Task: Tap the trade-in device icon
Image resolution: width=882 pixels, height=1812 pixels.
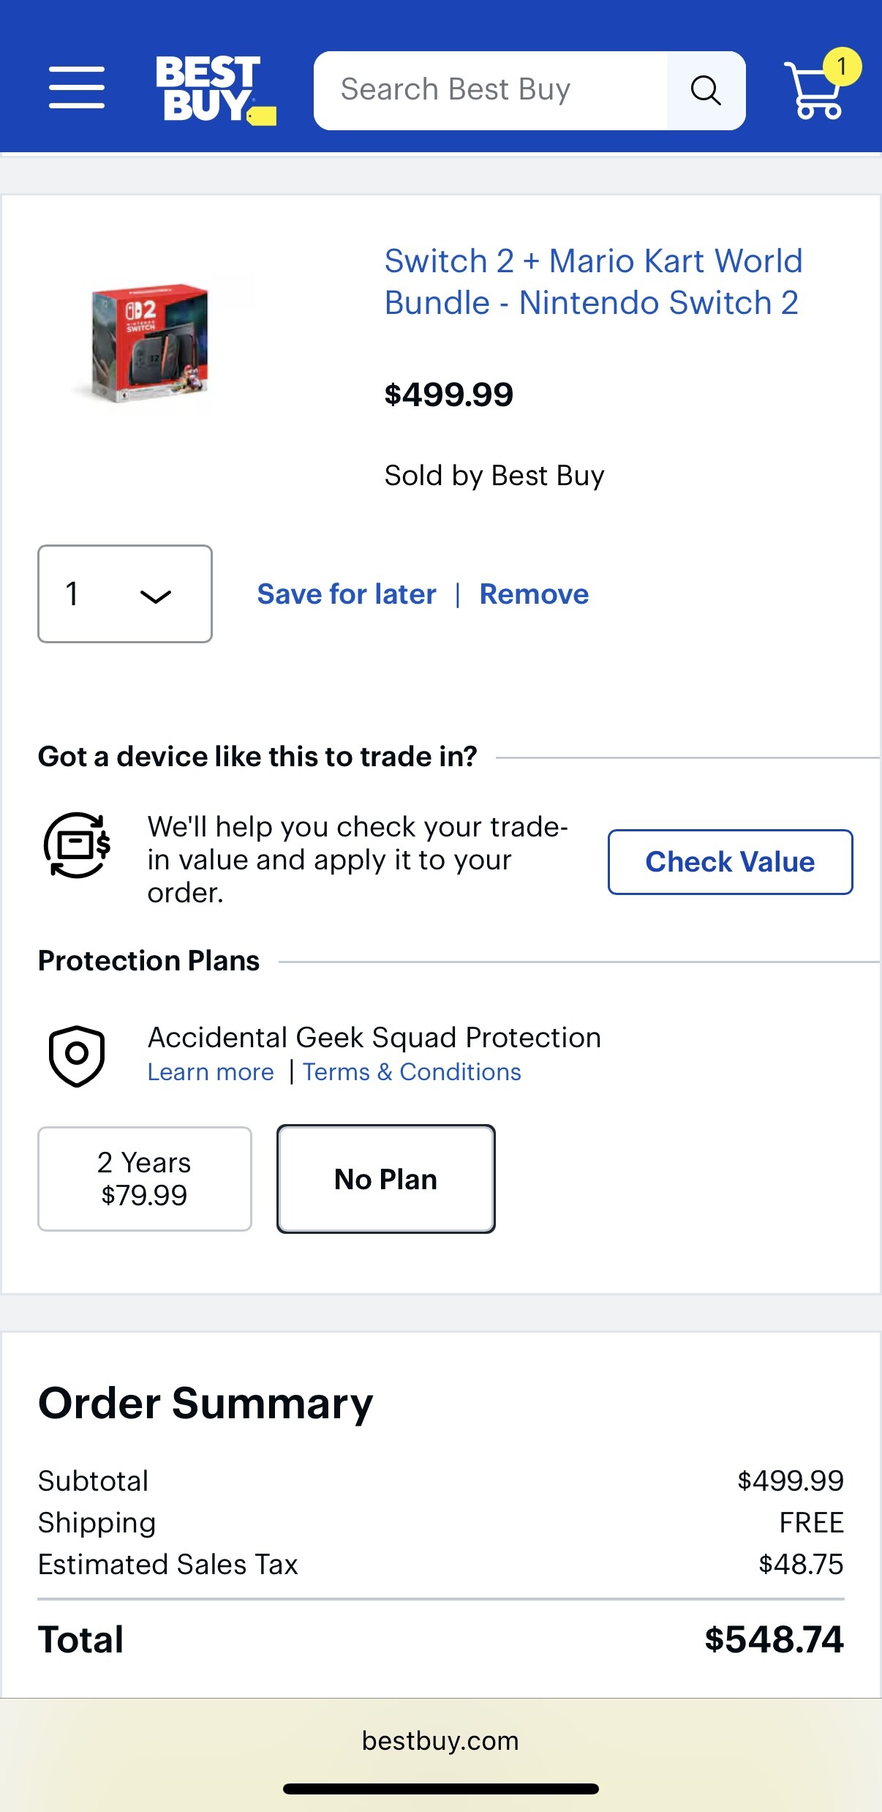Action: point(77,845)
